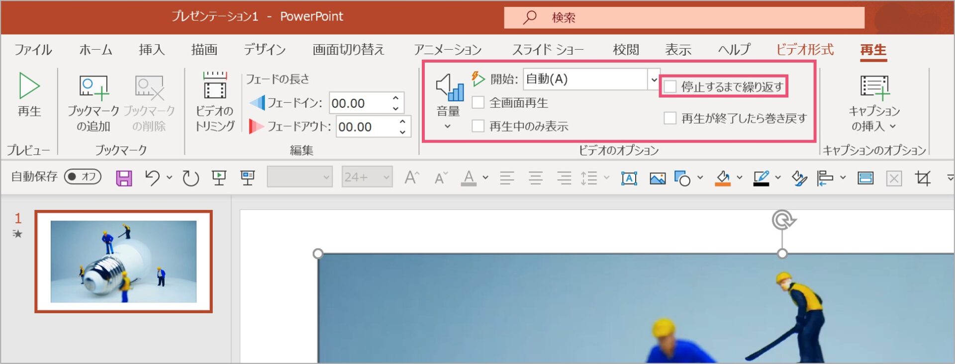Click the selection pane icon

click(865, 178)
